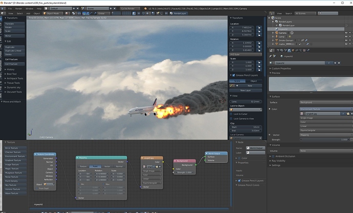Click the Duplicate Linked button

pyautogui.click(x=14, y=51)
